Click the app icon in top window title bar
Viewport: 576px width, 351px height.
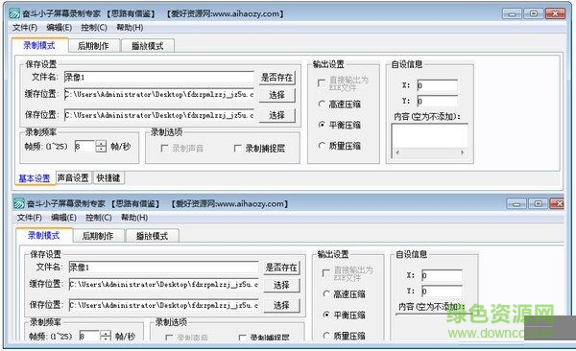(14, 13)
